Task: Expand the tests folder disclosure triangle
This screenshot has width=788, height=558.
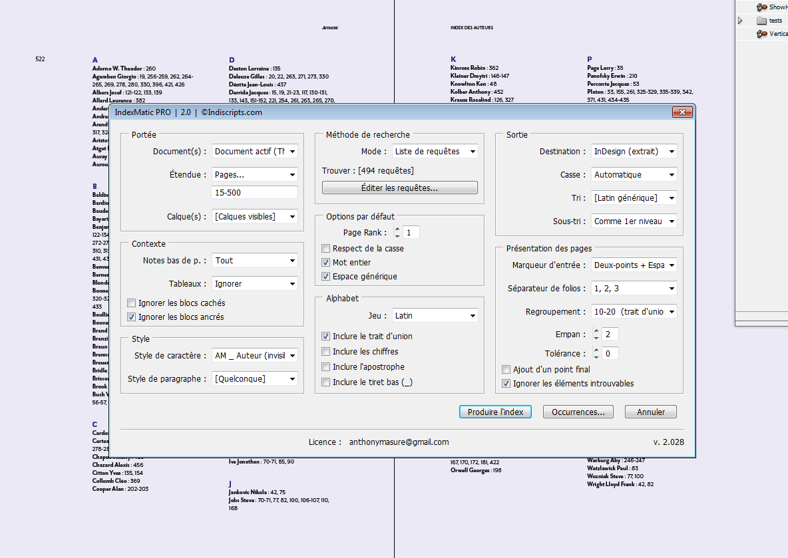Action: click(x=740, y=21)
